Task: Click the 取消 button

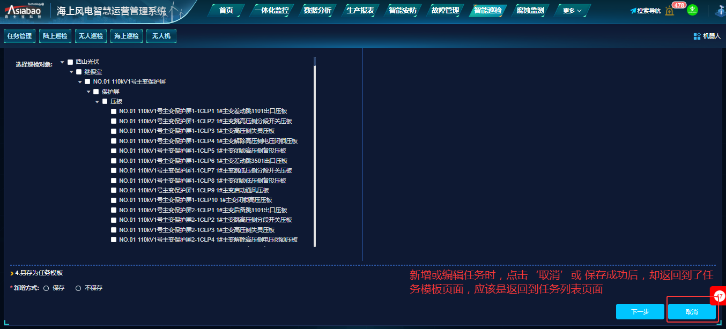Action: coord(692,312)
